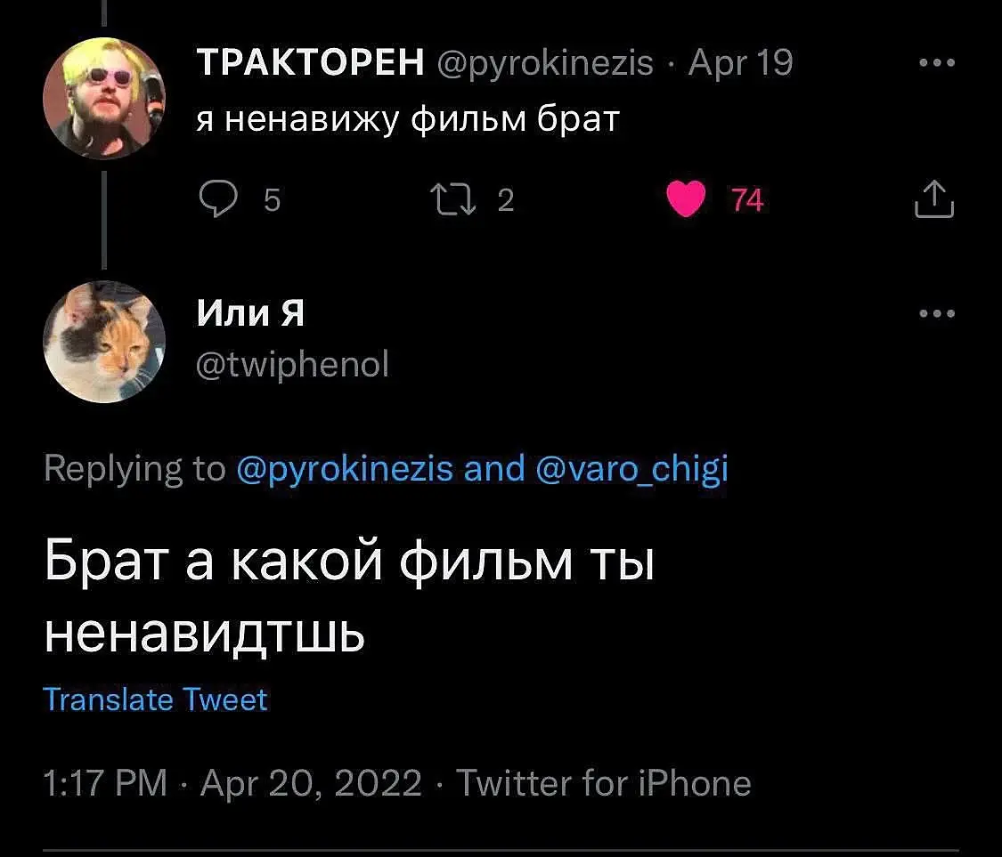The width and height of the screenshot is (1002, 857).
Task: Click the Twitter for iPhone source label
Action: point(604,783)
